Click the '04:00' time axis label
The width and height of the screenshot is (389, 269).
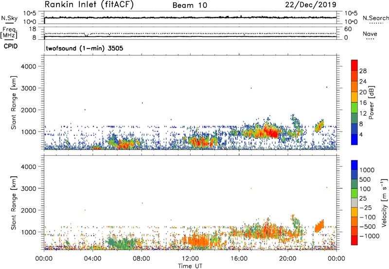[x=93, y=259]
